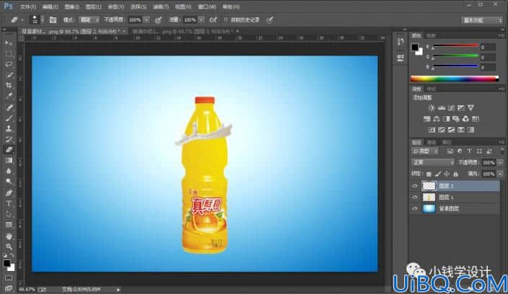The height and width of the screenshot is (294, 508).
Task: Select the layer 2 thumbnail
Action: click(x=429, y=186)
